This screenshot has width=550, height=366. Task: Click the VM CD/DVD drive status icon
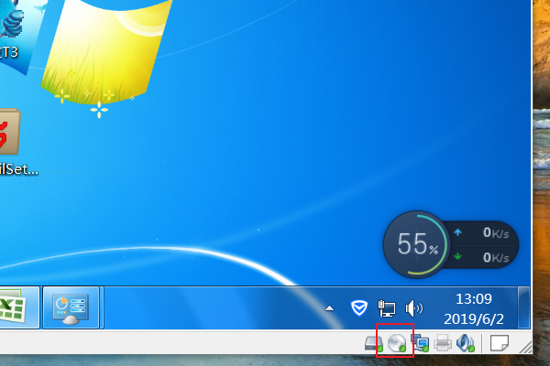coord(397,343)
